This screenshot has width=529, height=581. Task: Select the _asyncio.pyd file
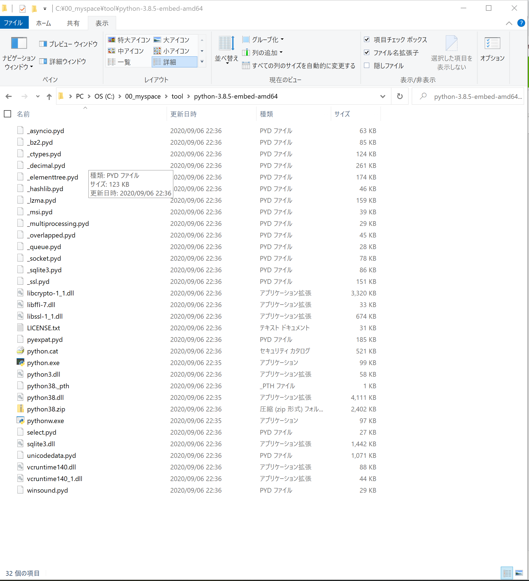coord(46,131)
